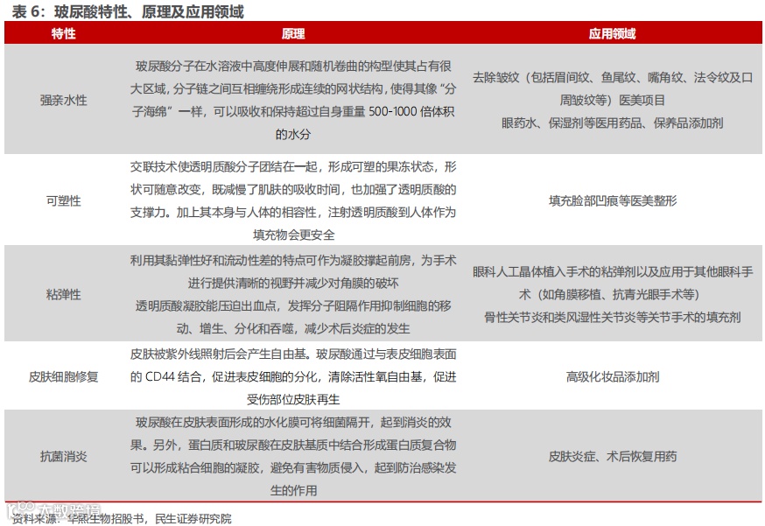This screenshot has width=765, height=526.
Task: Click the text '受伤部位皮肤再生'
Action: (x=293, y=400)
